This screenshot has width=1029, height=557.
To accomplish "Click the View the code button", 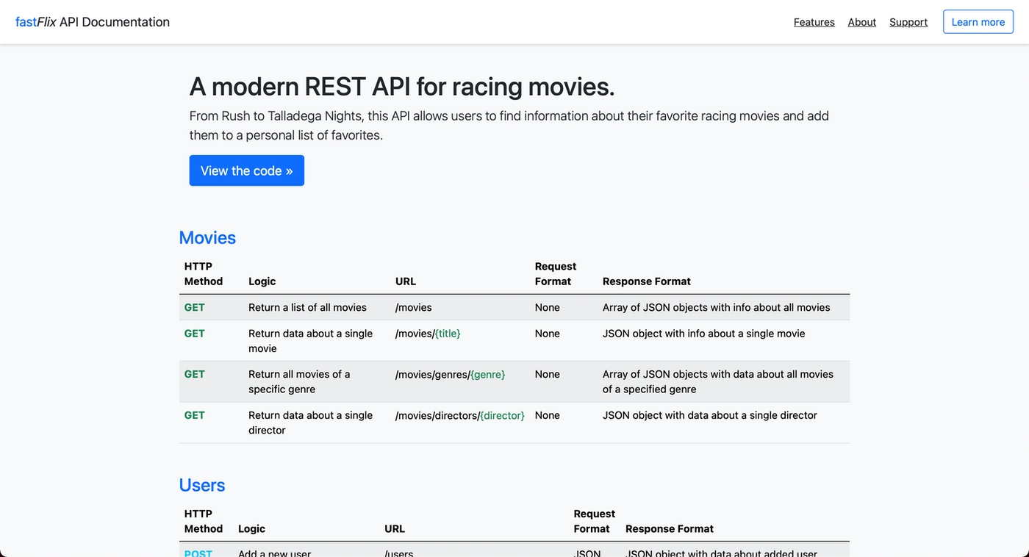I will point(246,170).
